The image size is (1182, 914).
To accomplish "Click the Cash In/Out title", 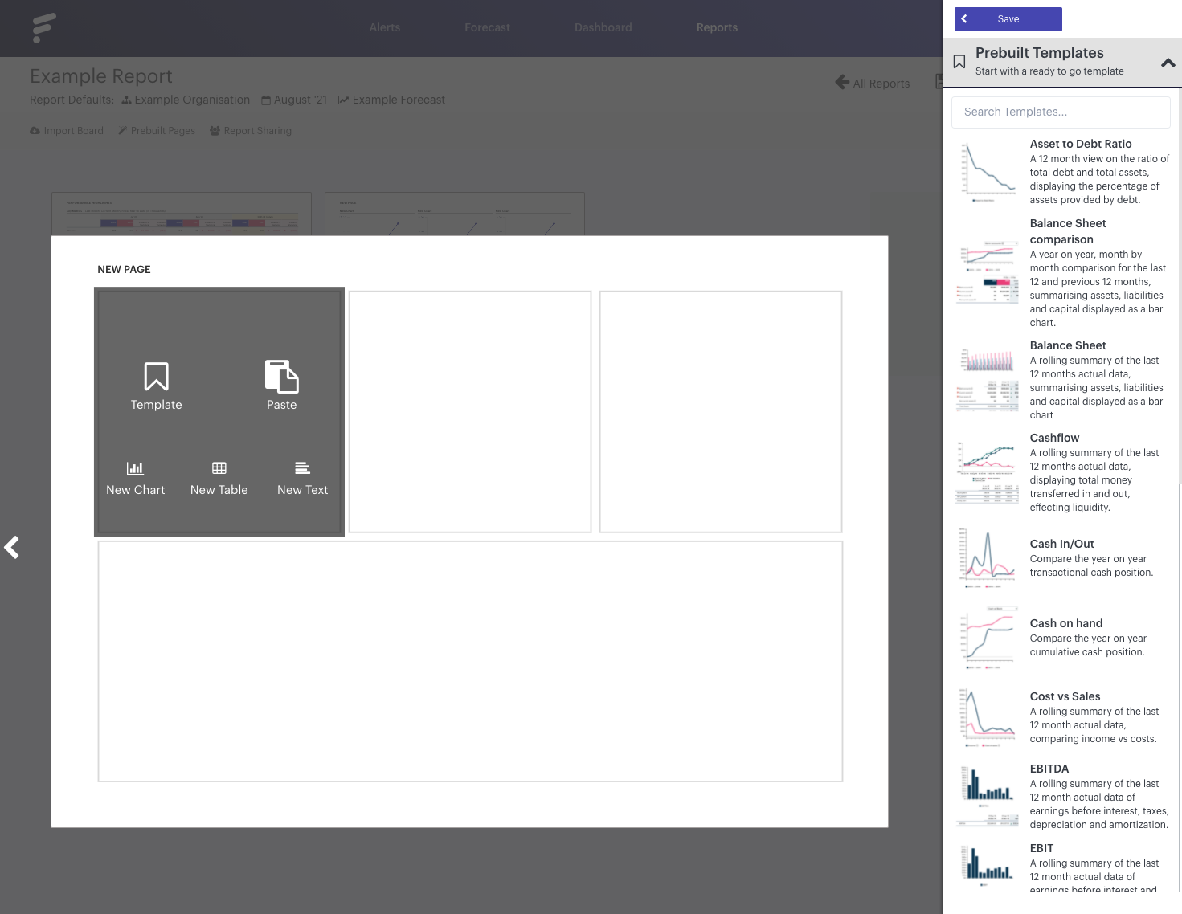I will point(1061,544).
